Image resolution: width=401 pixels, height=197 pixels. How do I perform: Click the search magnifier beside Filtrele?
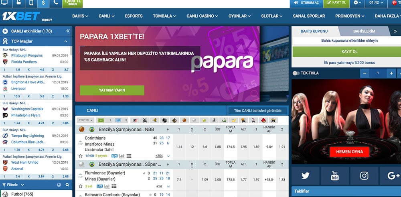(x=67, y=185)
